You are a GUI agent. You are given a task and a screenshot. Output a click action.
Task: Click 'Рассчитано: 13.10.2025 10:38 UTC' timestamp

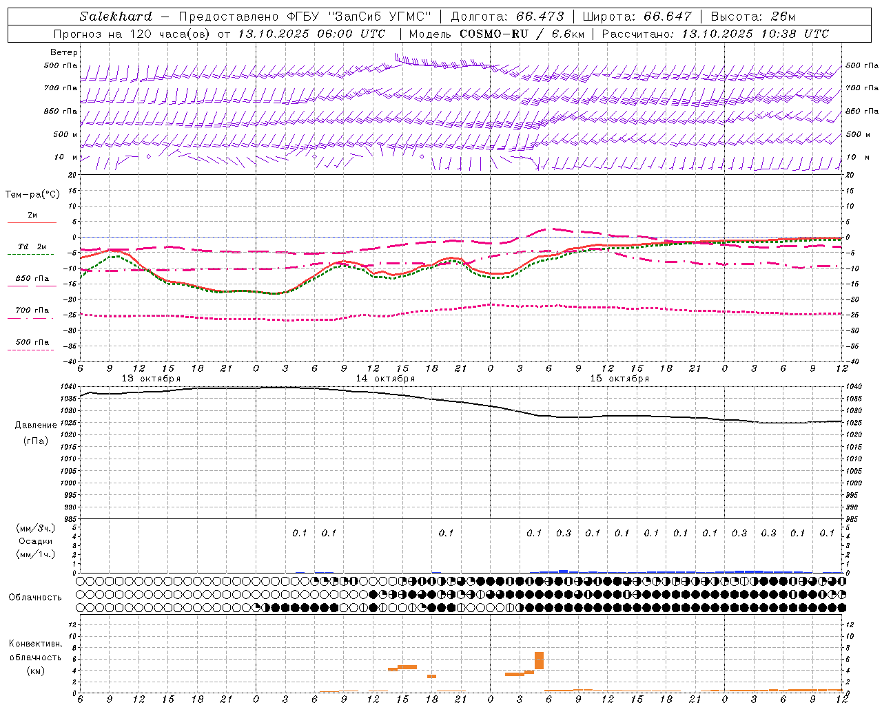(x=715, y=34)
